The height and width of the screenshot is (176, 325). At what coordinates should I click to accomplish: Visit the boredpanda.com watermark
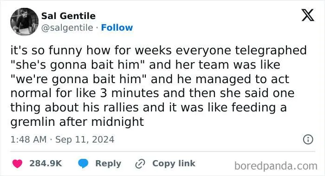(x=276, y=166)
